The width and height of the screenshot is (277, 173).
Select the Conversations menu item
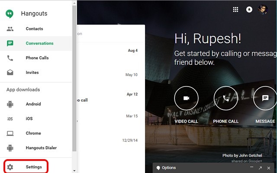(x=36, y=43)
